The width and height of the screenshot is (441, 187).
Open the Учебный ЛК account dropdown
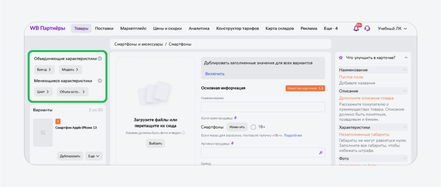click(x=392, y=29)
